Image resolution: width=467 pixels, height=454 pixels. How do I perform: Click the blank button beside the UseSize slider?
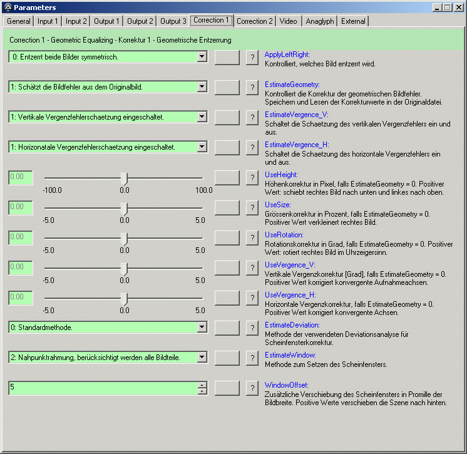click(227, 207)
